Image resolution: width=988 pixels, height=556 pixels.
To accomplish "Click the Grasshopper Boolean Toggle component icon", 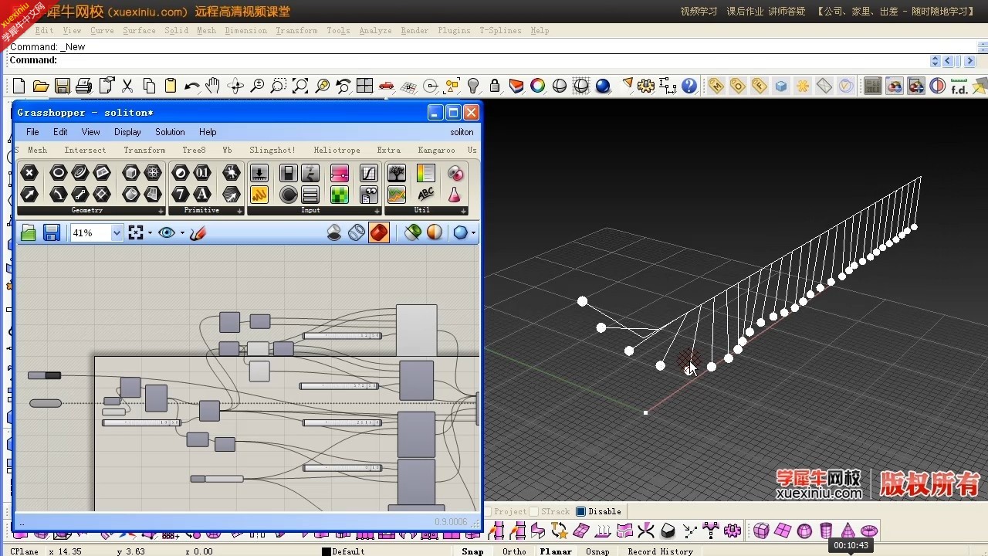I will tap(288, 173).
